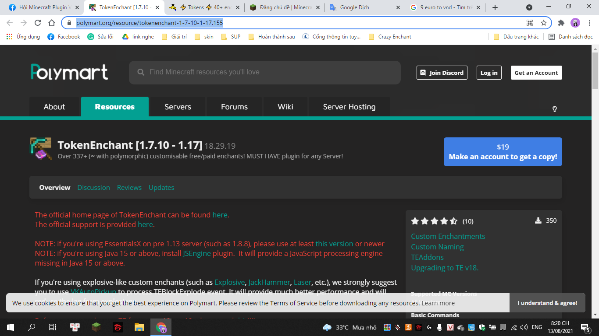Expand the Hoàn thành sau bookmark folder
The height and width of the screenshot is (336, 599).
[271, 37]
